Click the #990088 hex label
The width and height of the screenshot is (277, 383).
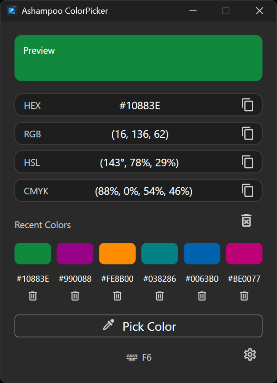coord(75,279)
